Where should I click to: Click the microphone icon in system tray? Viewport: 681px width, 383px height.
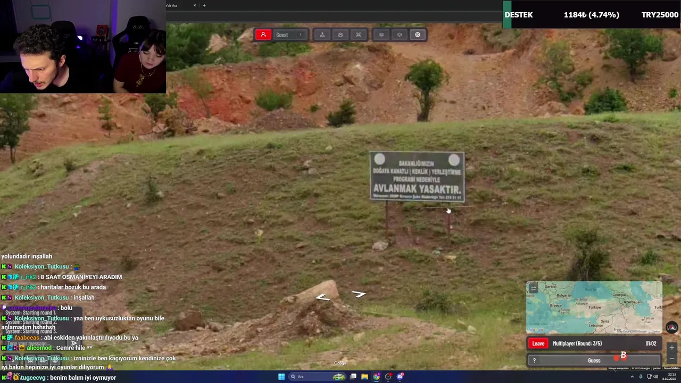[x=641, y=377]
